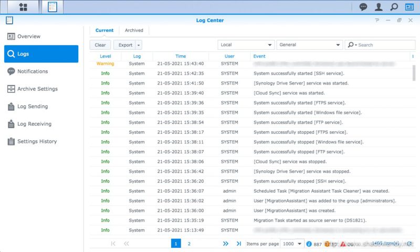The image size is (420, 252).
Task: Go to the next page arrow
Action: coord(226,244)
